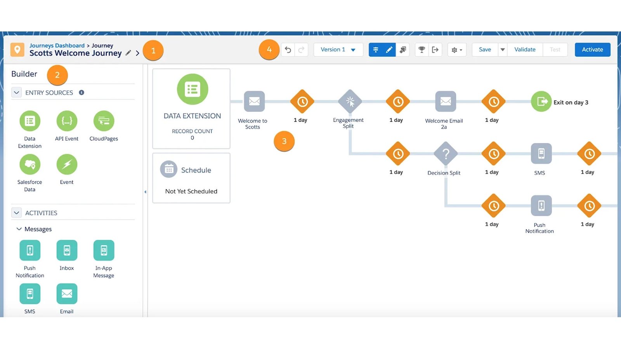Select the Inbox message activity

[x=67, y=251]
